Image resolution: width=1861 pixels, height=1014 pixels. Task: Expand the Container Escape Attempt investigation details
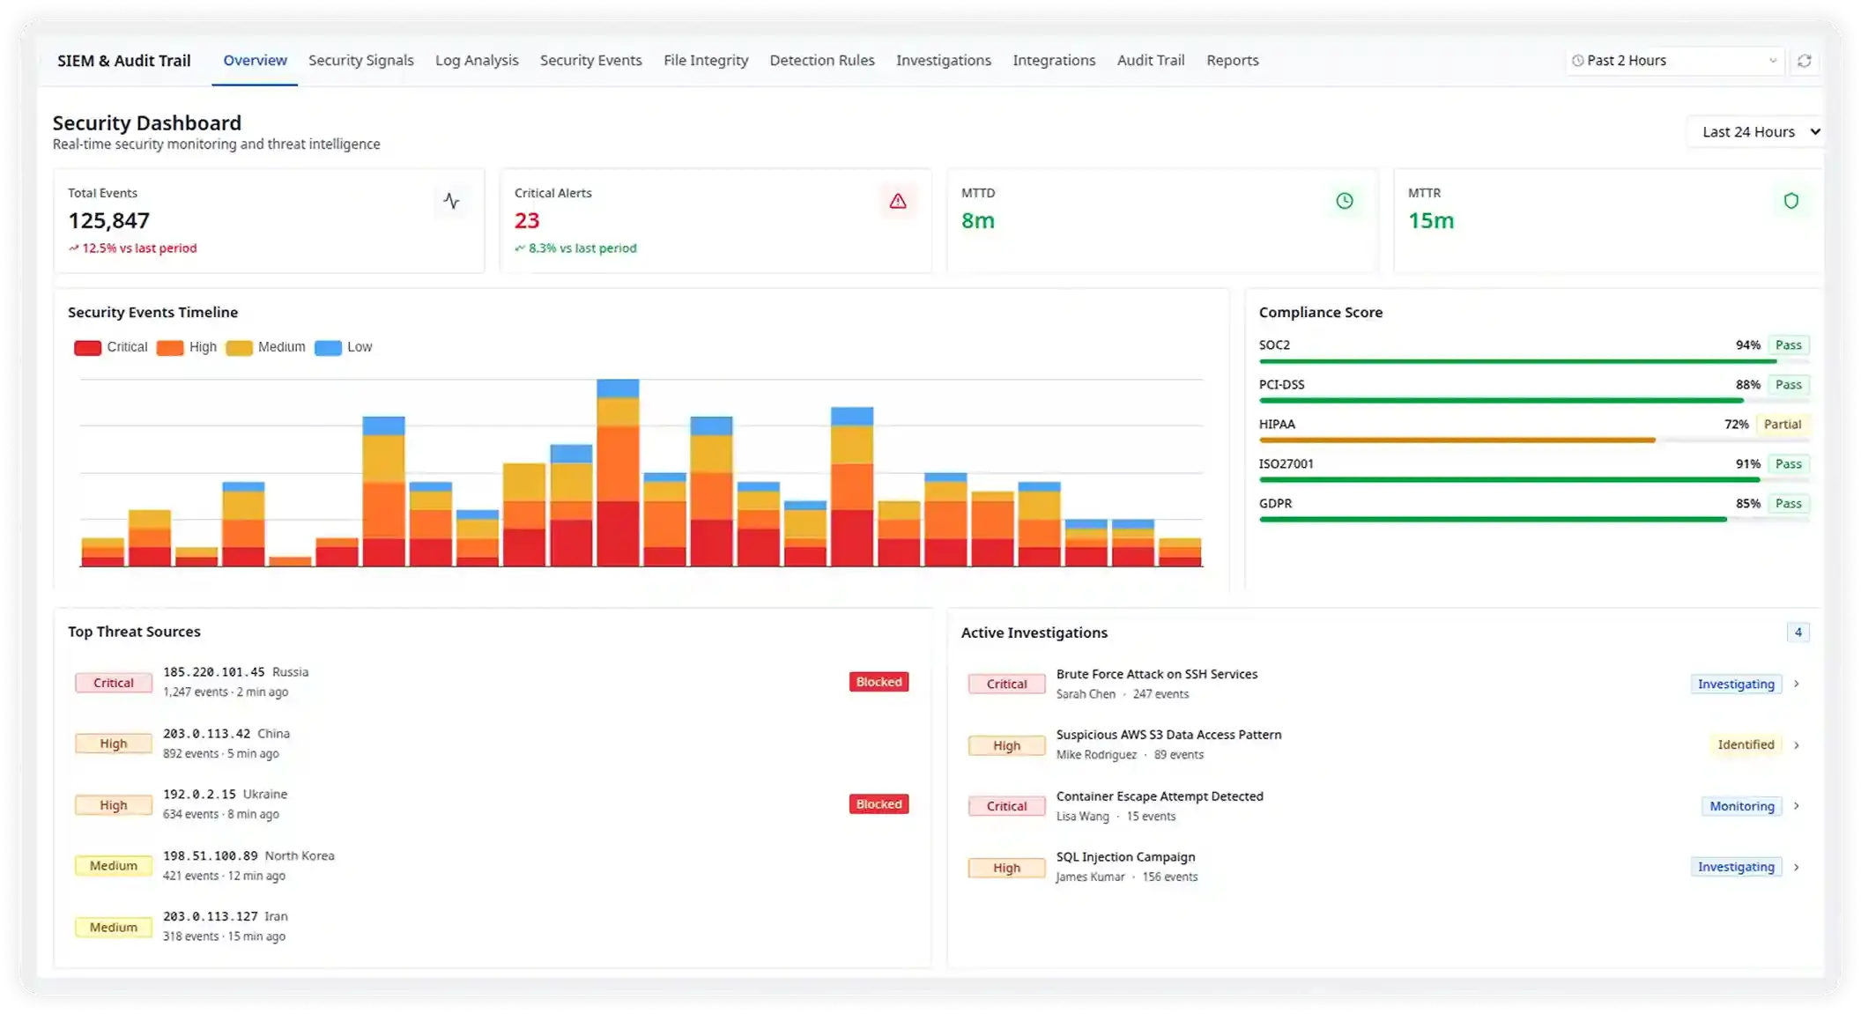1797,805
